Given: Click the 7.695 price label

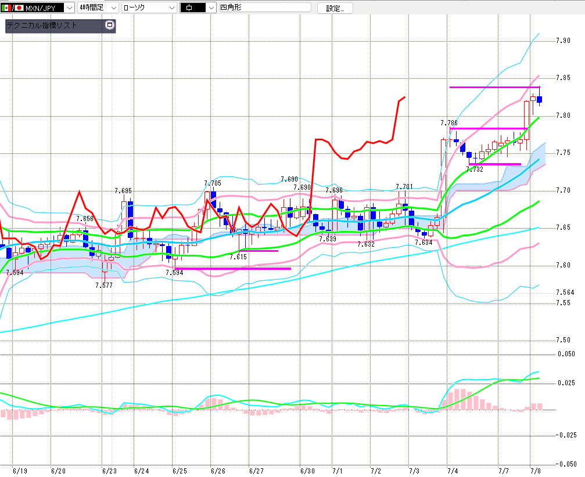Looking at the screenshot, I should [123, 191].
